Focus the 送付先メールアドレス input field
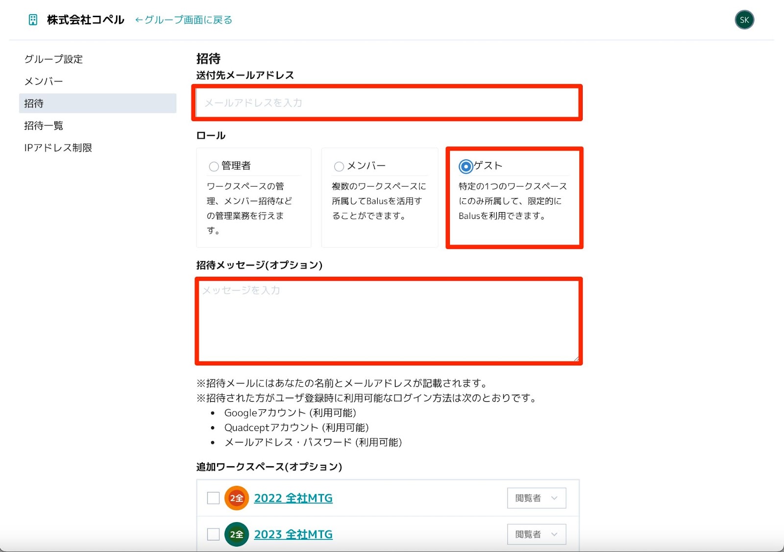This screenshot has height=552, width=784. [387, 103]
